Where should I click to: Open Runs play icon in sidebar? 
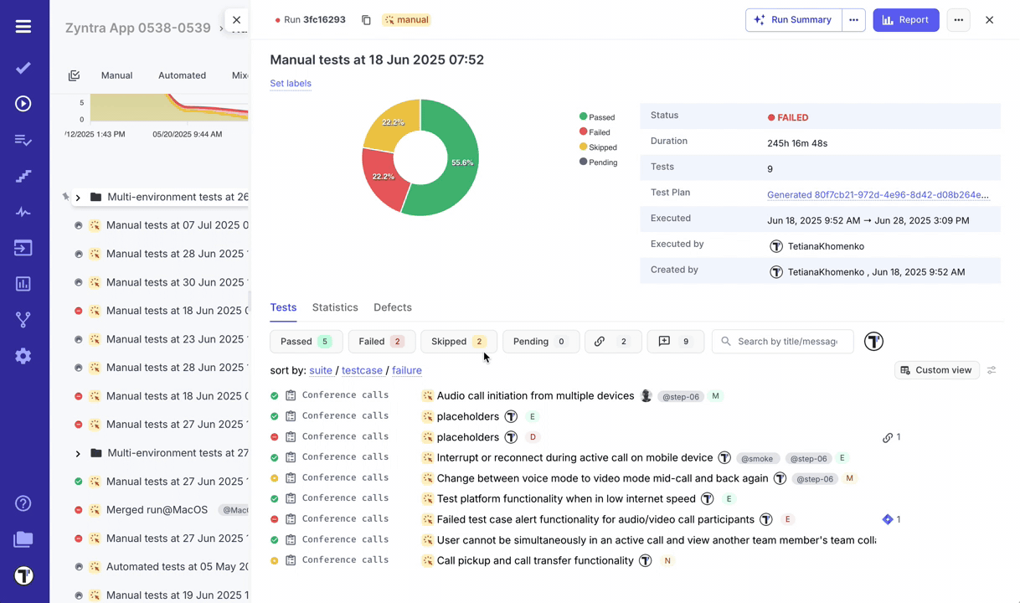click(x=23, y=104)
